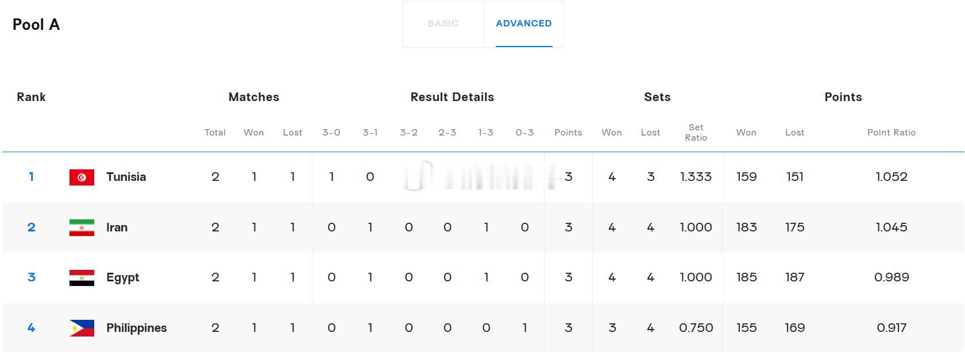Click the Set Ratio column header

pos(696,133)
